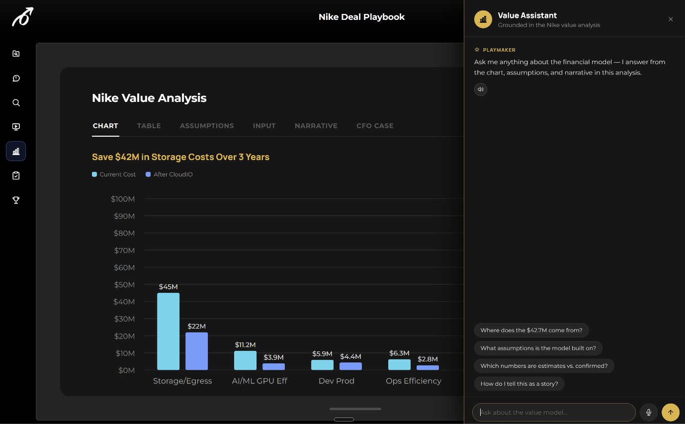Screen dimensions: 685x424
Task: Click the $3.9M AI/ML GPU Eff bar
Action: [274, 367]
